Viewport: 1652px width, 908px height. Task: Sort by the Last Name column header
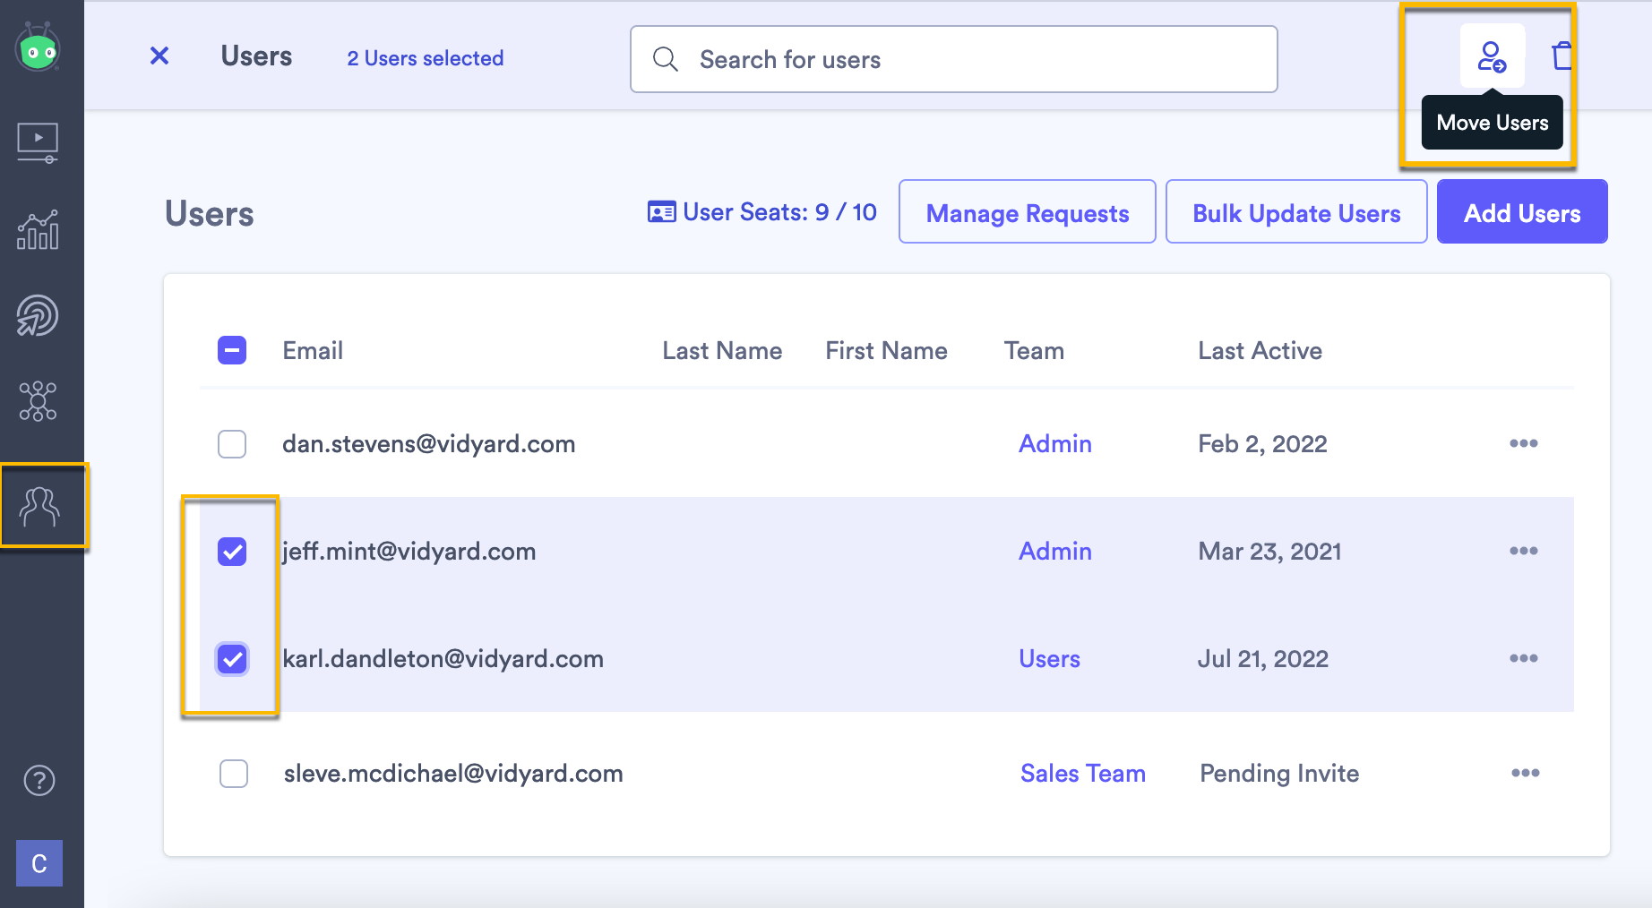point(722,351)
